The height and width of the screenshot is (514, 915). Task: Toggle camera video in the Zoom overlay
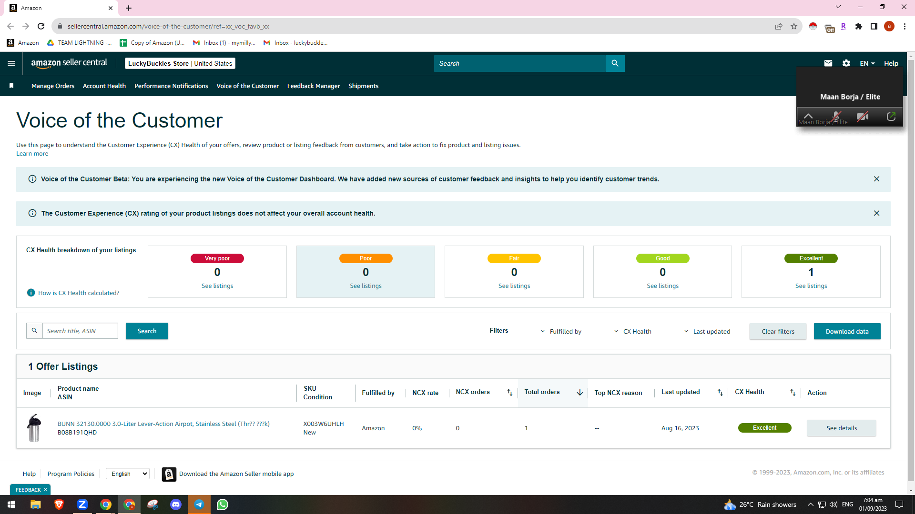pos(863,116)
